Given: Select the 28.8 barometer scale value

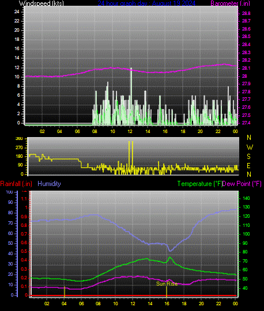Looking at the screenshot, I should (x=246, y=13).
